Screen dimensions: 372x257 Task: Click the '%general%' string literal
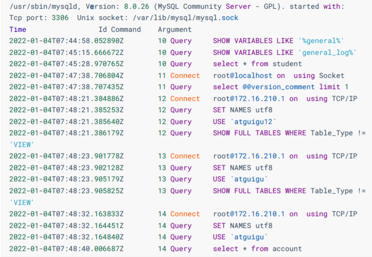(x=321, y=41)
